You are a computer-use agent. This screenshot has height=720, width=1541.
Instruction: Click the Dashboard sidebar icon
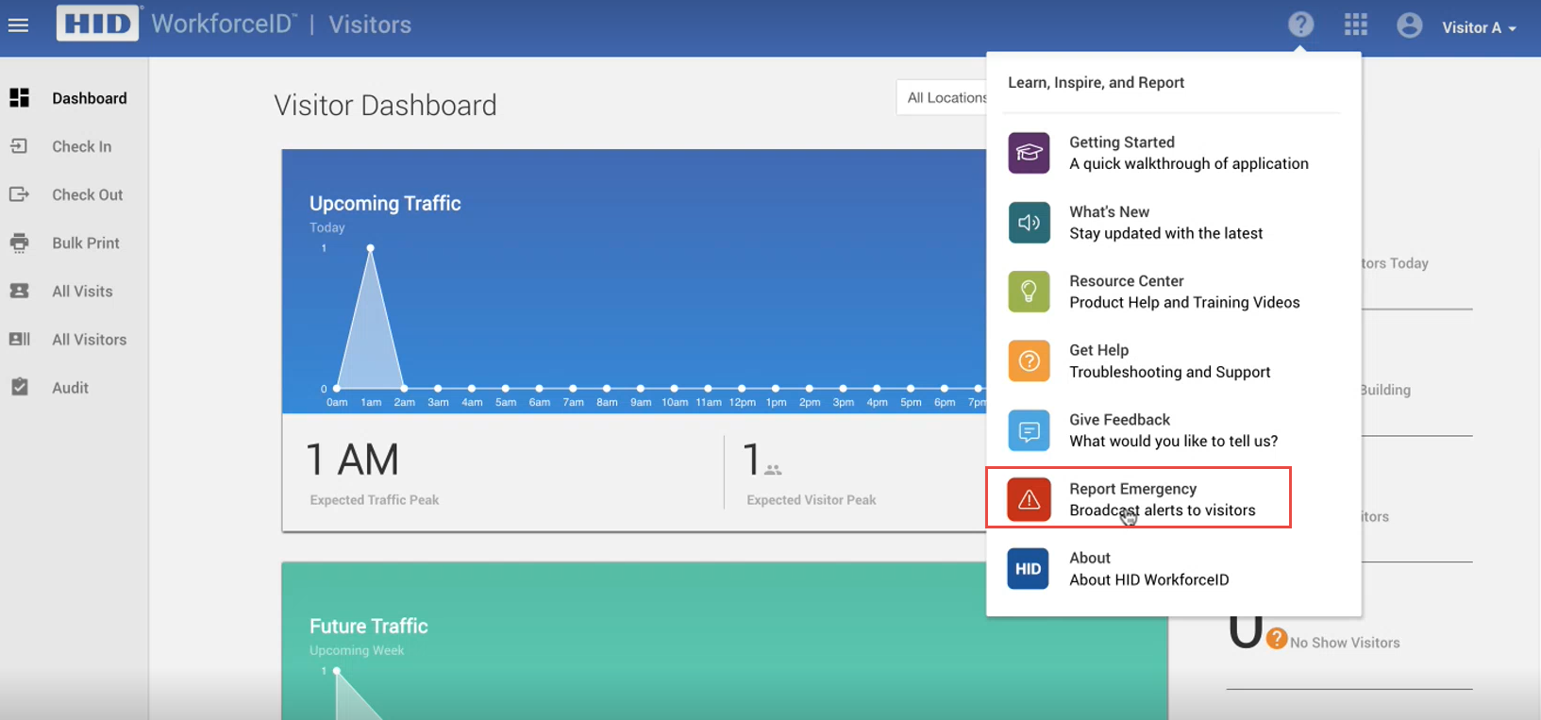[x=19, y=98]
